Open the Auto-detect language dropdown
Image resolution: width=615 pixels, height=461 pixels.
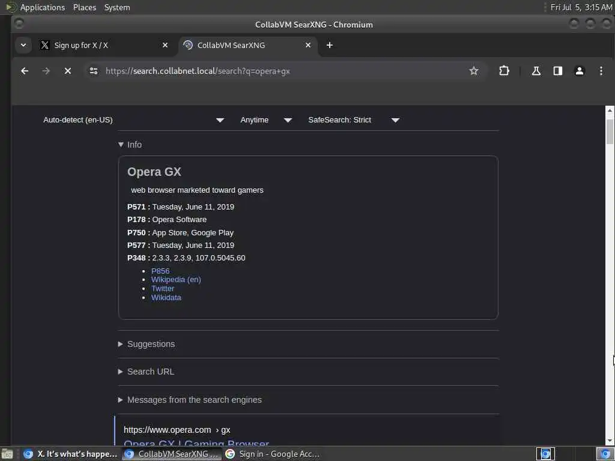tap(134, 120)
